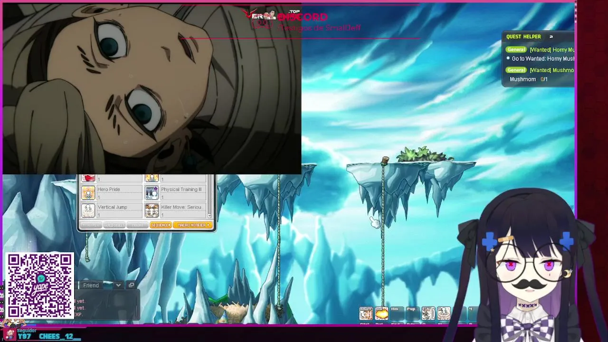Select the first [Wanted] Horny Mushroom quest
Screen dimensions: 608x342
(552, 50)
